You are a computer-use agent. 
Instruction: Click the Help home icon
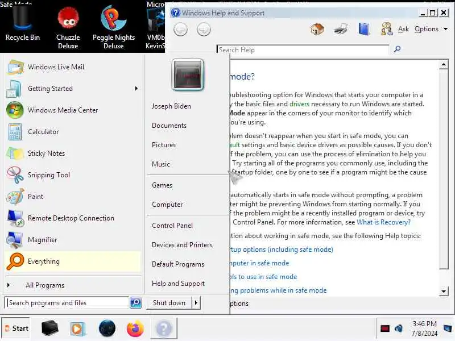pyautogui.click(x=317, y=29)
